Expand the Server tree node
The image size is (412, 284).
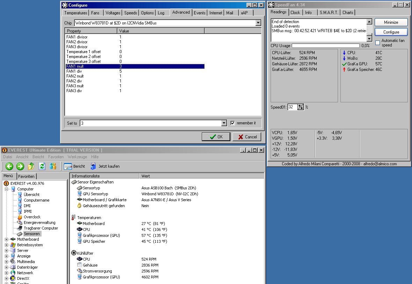pos(7,250)
